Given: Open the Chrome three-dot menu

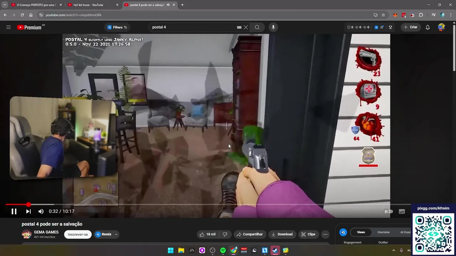Looking at the screenshot, I should pyautogui.click(x=451, y=15).
